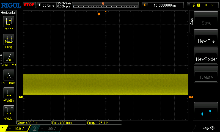Image resolution: width=220 pixels, height=132 pixels.
Task: Select the Fall Time measurement icon
Action: pyautogui.click(x=8, y=75)
